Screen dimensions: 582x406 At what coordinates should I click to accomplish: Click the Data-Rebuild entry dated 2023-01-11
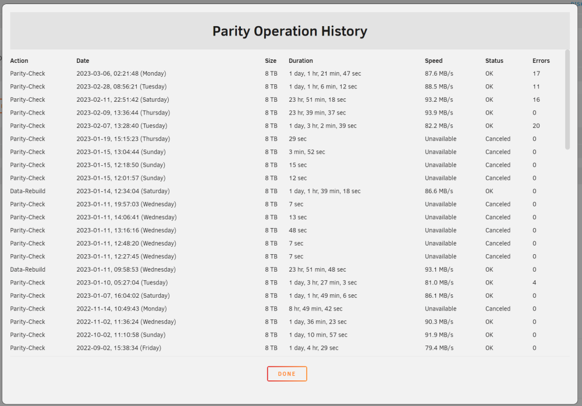27,269
